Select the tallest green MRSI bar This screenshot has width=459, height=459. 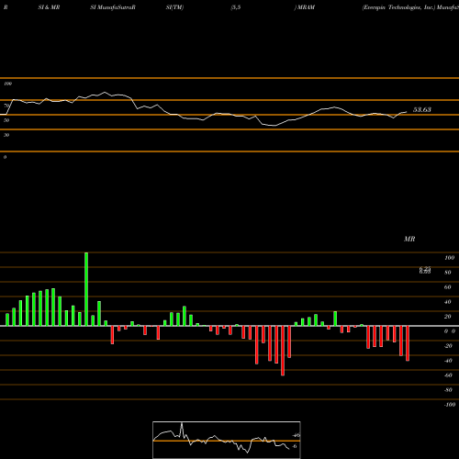click(x=86, y=289)
